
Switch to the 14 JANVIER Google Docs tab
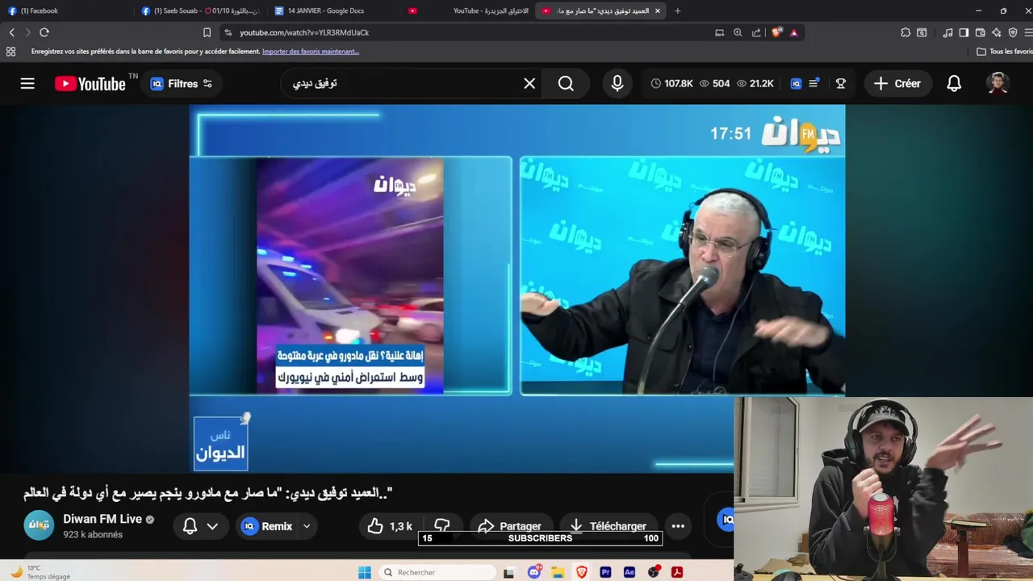[x=333, y=10]
